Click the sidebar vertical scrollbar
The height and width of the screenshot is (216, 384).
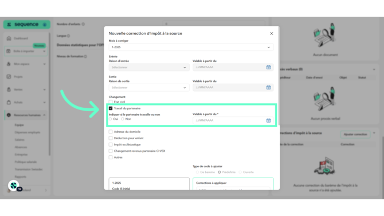click(x=49, y=95)
